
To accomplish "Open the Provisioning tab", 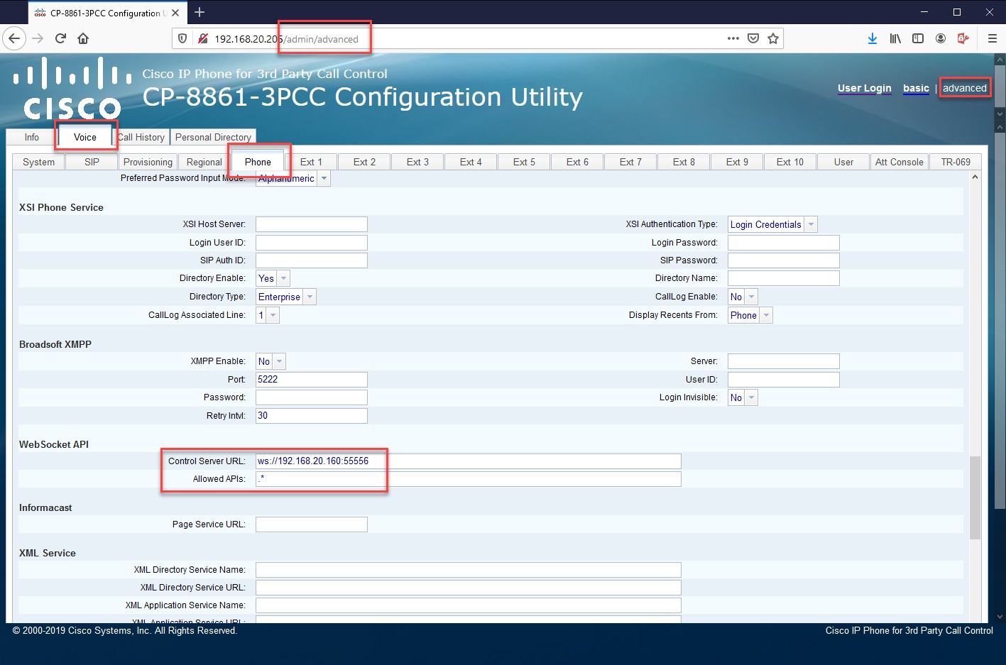I will pos(148,162).
